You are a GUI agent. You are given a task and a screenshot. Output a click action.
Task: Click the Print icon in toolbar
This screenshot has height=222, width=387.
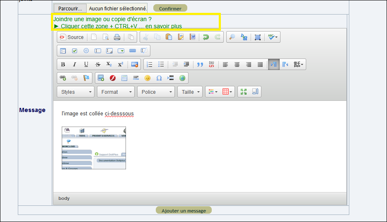click(x=117, y=37)
